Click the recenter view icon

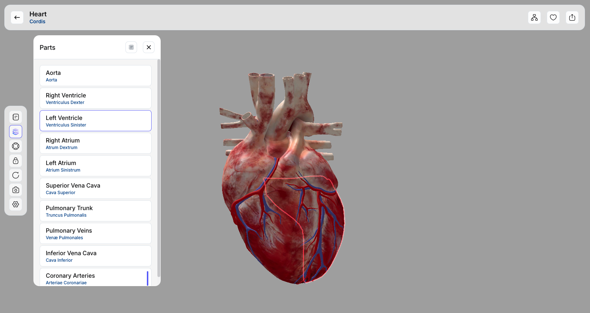click(16, 146)
